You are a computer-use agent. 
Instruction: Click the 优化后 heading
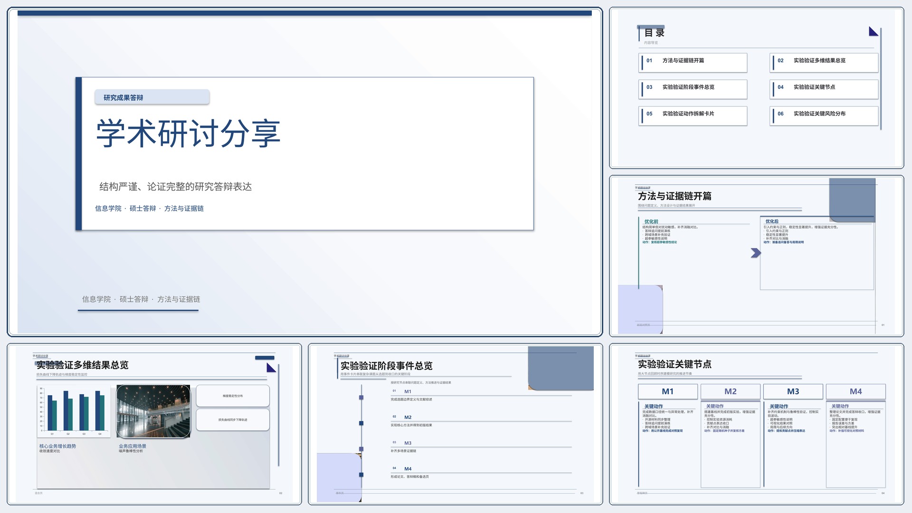(772, 221)
